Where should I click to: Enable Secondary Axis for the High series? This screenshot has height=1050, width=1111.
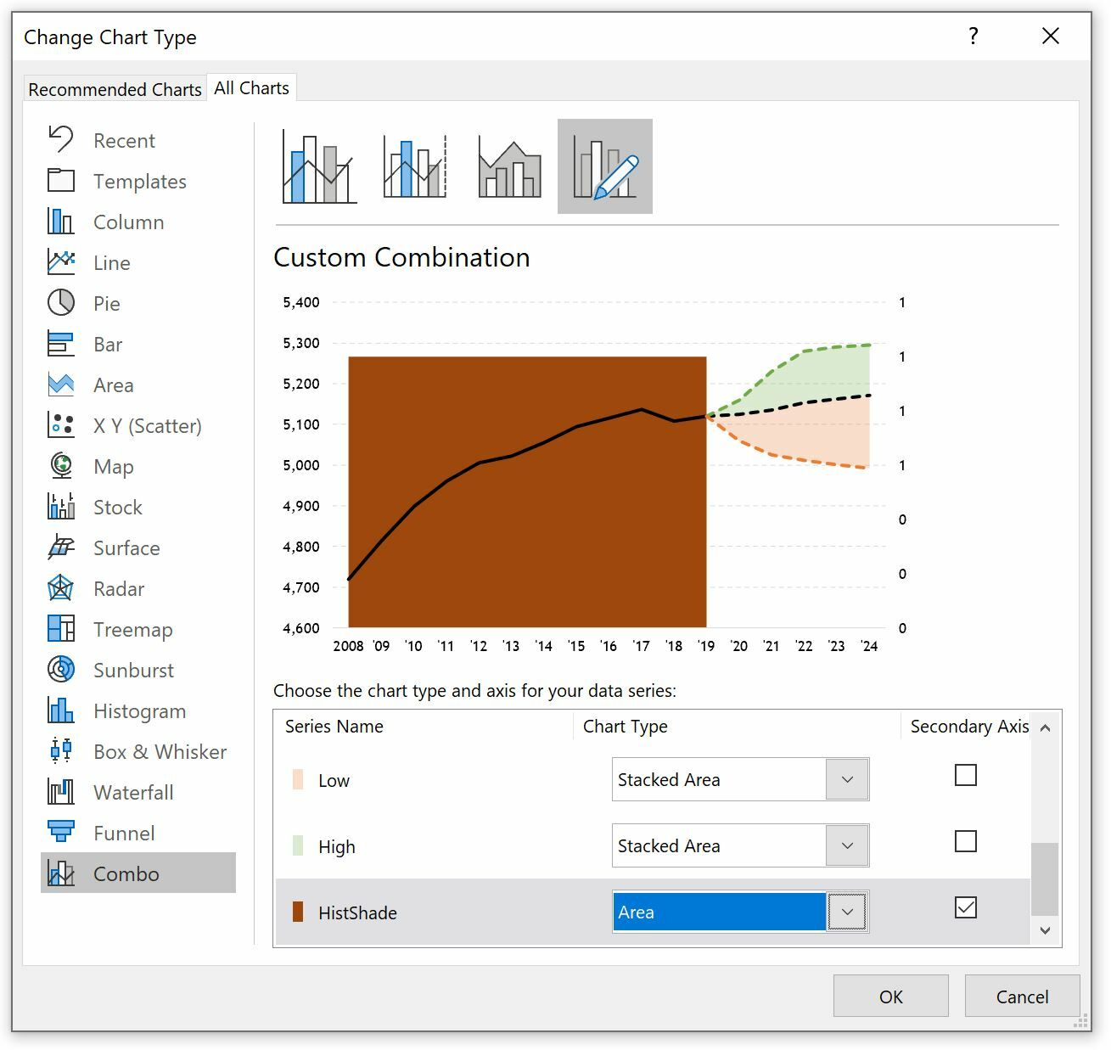point(965,840)
